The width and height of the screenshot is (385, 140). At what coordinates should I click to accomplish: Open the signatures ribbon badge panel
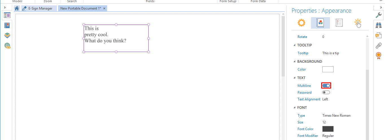click(379, 56)
